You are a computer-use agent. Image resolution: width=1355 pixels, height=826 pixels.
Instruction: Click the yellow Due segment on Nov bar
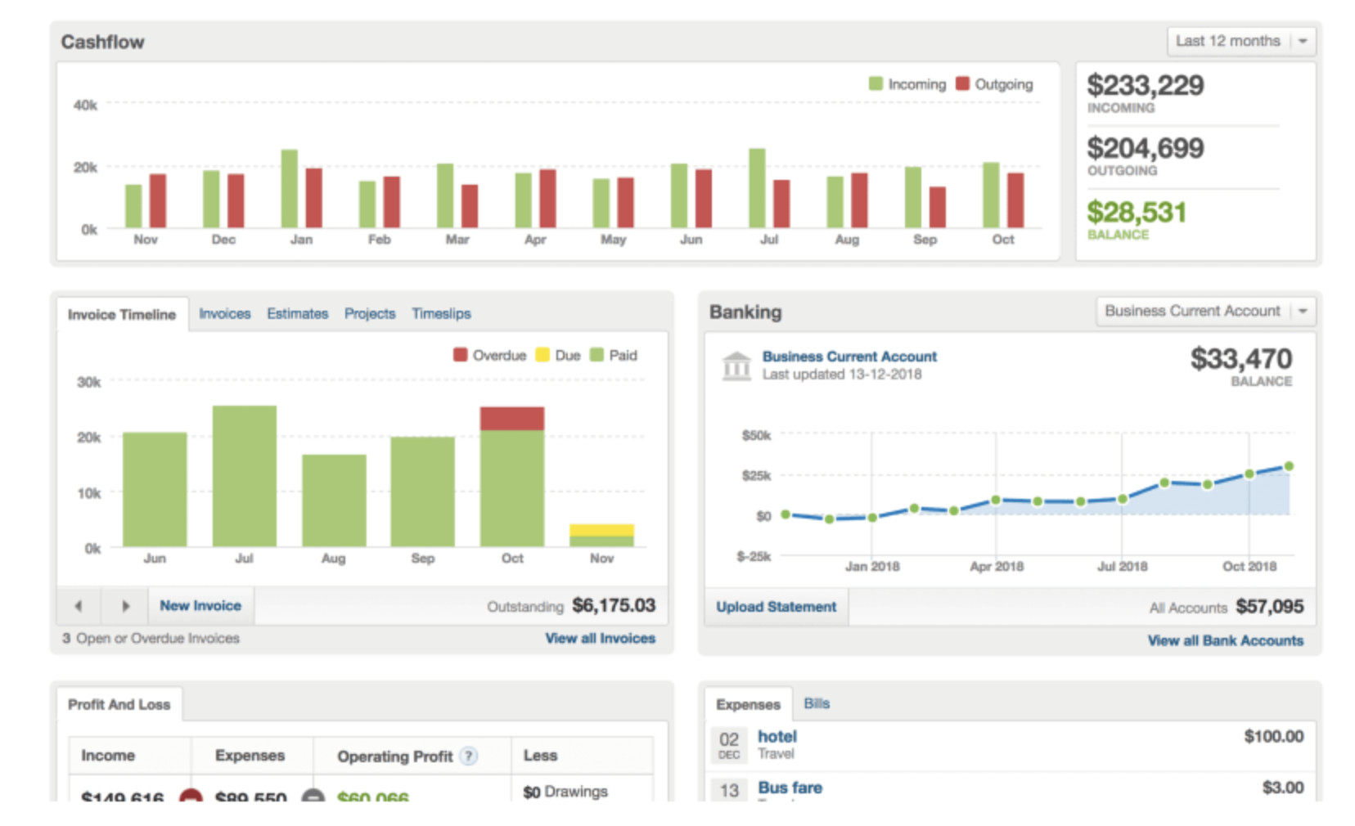[x=601, y=530]
